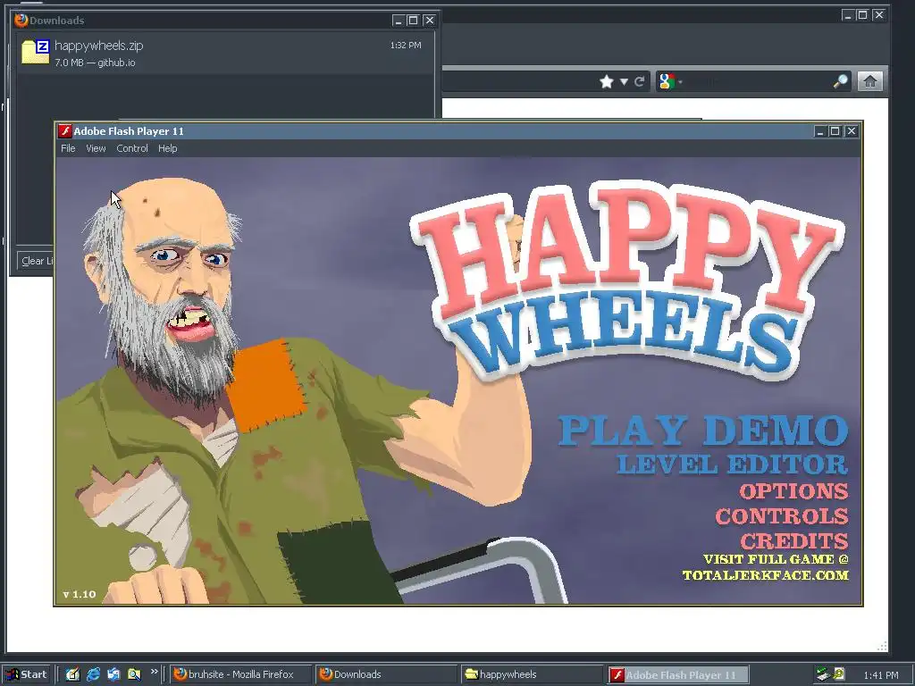915x686 pixels.
Task: Click Clear List button in Downloads window
Action: (36, 261)
